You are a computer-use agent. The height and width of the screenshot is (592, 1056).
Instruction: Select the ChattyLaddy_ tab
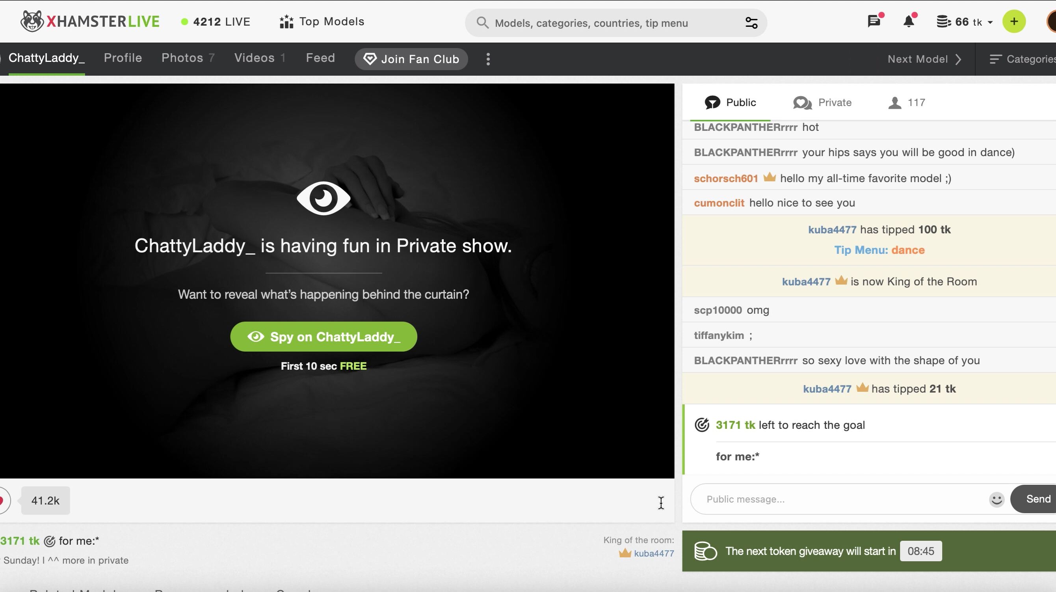[x=46, y=58]
